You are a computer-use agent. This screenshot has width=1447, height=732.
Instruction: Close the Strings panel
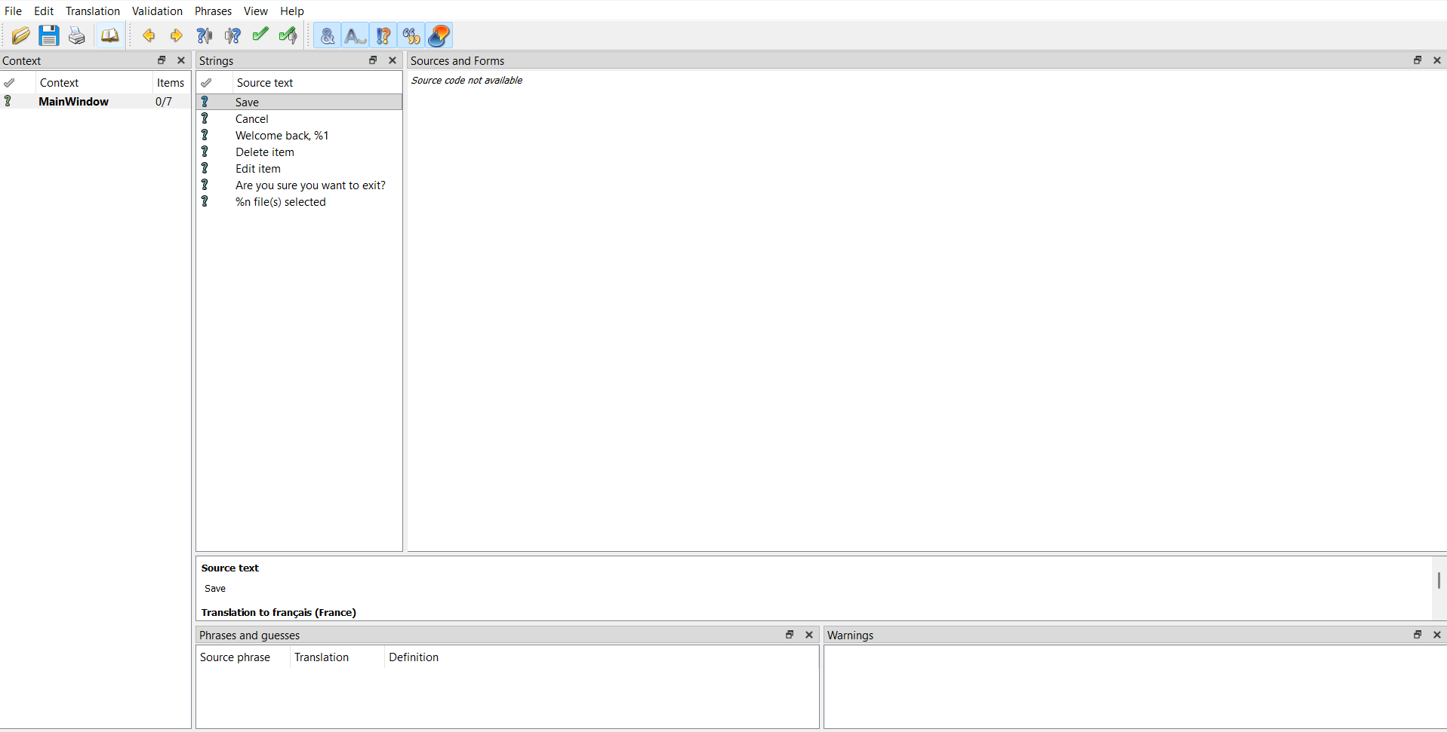click(x=393, y=60)
